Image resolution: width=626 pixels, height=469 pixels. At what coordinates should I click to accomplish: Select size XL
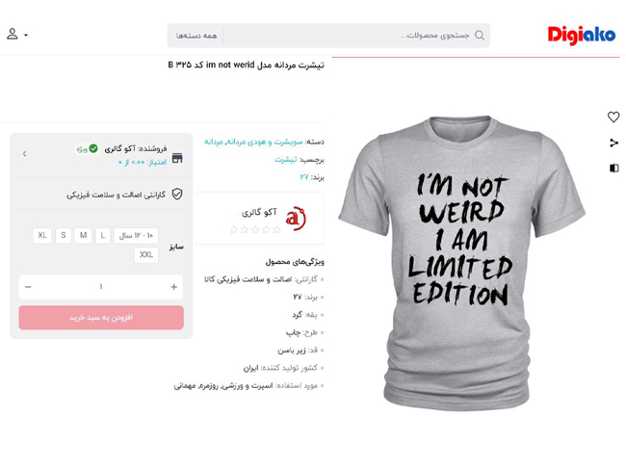coord(42,236)
